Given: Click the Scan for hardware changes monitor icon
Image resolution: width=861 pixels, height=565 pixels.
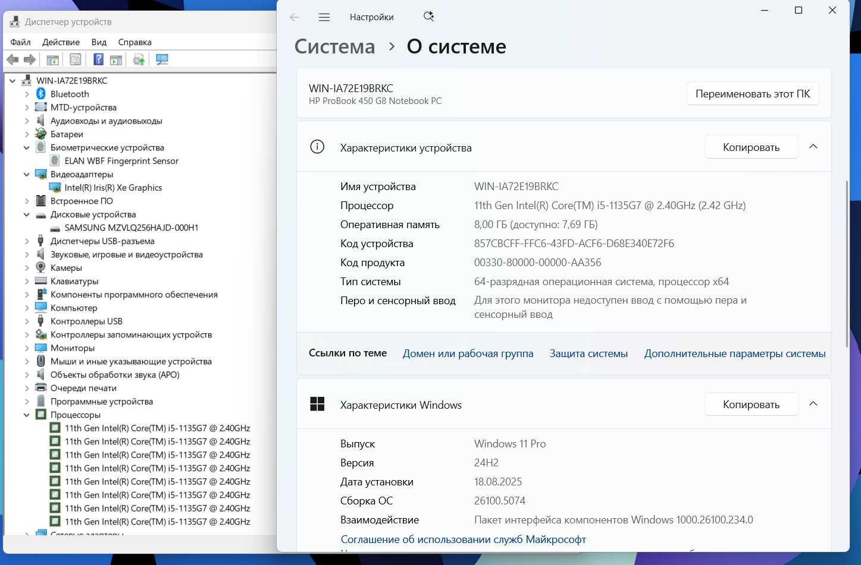Looking at the screenshot, I should [162, 59].
